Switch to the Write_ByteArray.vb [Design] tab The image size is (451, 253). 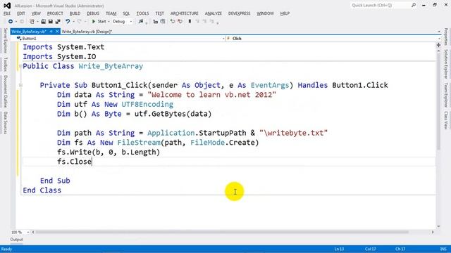[x=87, y=32]
